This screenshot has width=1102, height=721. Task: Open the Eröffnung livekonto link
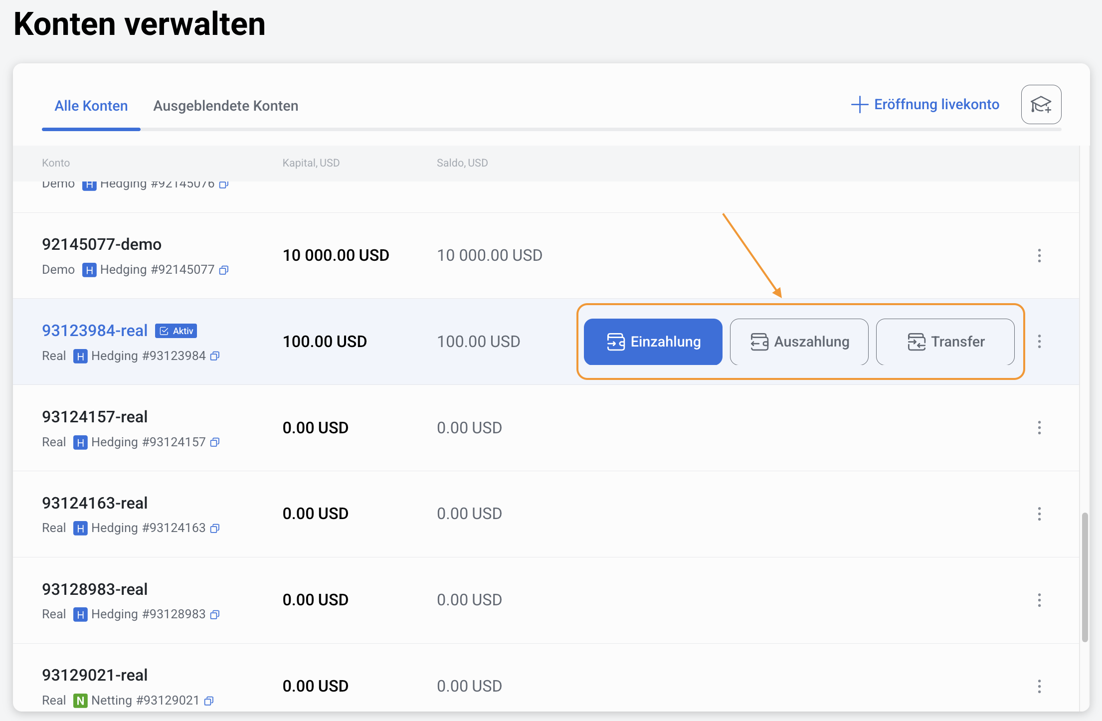925,105
